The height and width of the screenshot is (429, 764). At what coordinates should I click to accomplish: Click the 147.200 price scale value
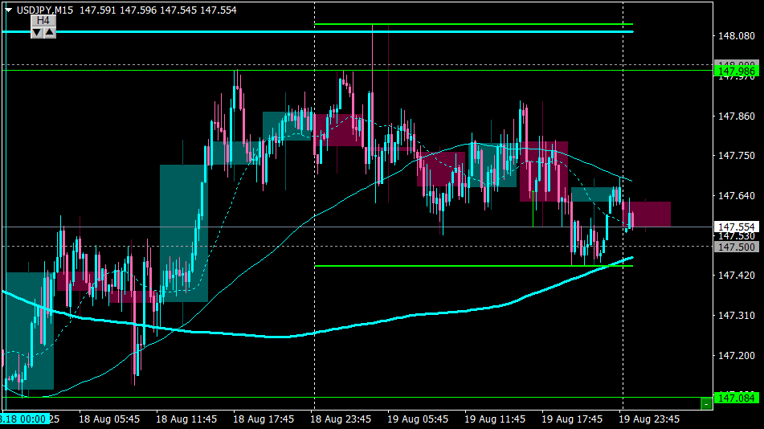736,355
